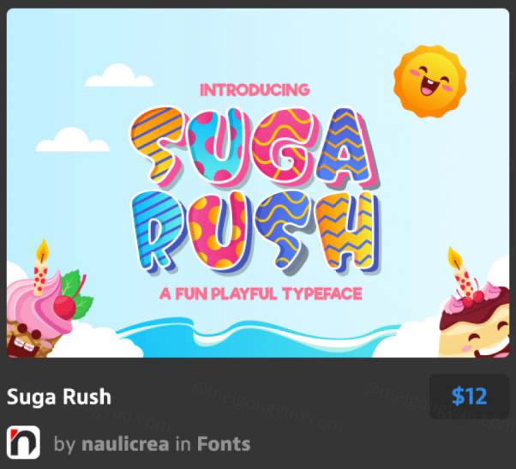Viewport: 516px width, 469px height.
Task: Click the candle on the chocolate cake
Action: click(461, 272)
